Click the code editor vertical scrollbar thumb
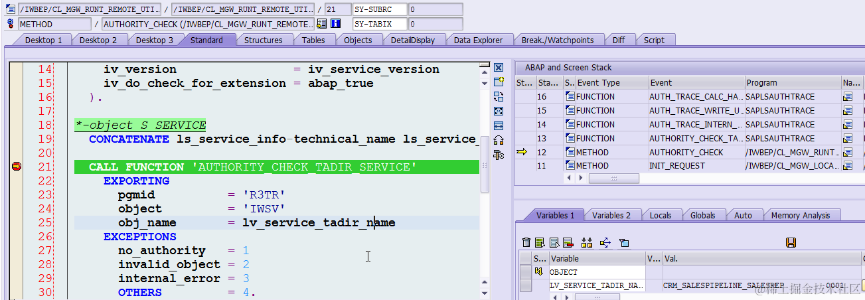The image size is (865, 300). click(x=485, y=165)
